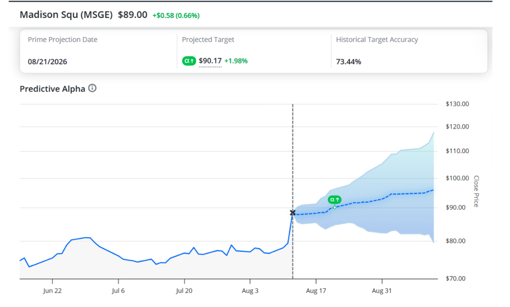Click the Projected Target label
The image size is (510, 307).
pos(208,40)
